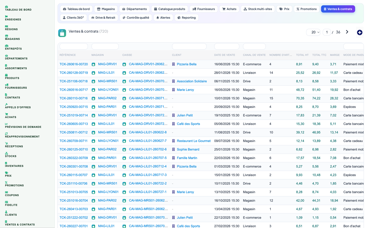Open Appels d'offres sidebar entry
This screenshot has width=368, height=228.
coord(18,106)
